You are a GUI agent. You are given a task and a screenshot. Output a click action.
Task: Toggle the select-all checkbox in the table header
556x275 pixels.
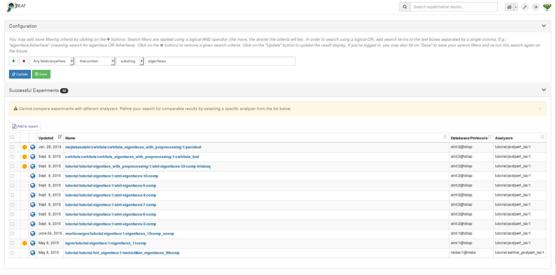tap(12, 137)
